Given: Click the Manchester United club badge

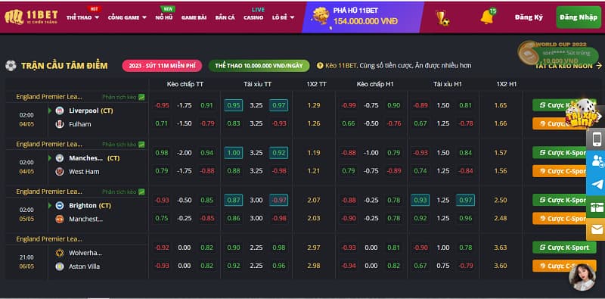Looking at the screenshot, I should click(x=60, y=219).
